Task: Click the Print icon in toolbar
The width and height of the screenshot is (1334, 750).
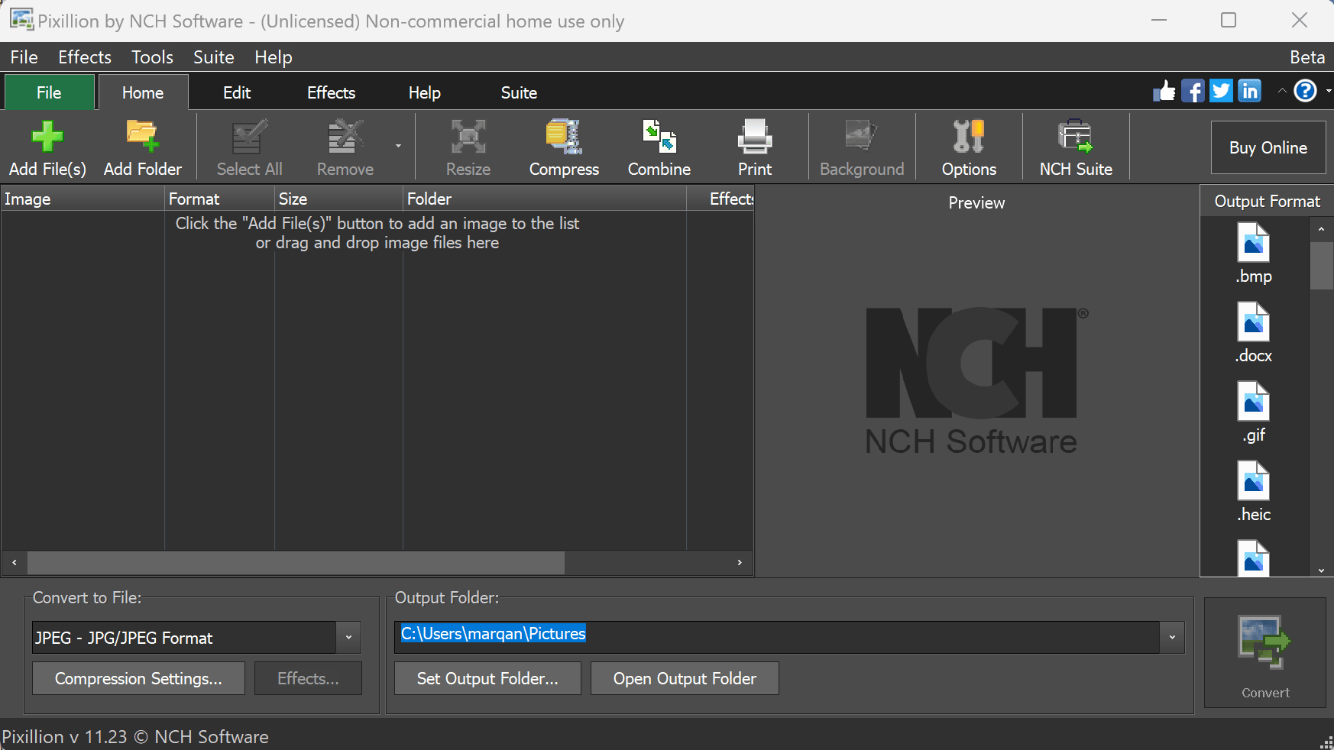Action: click(754, 137)
